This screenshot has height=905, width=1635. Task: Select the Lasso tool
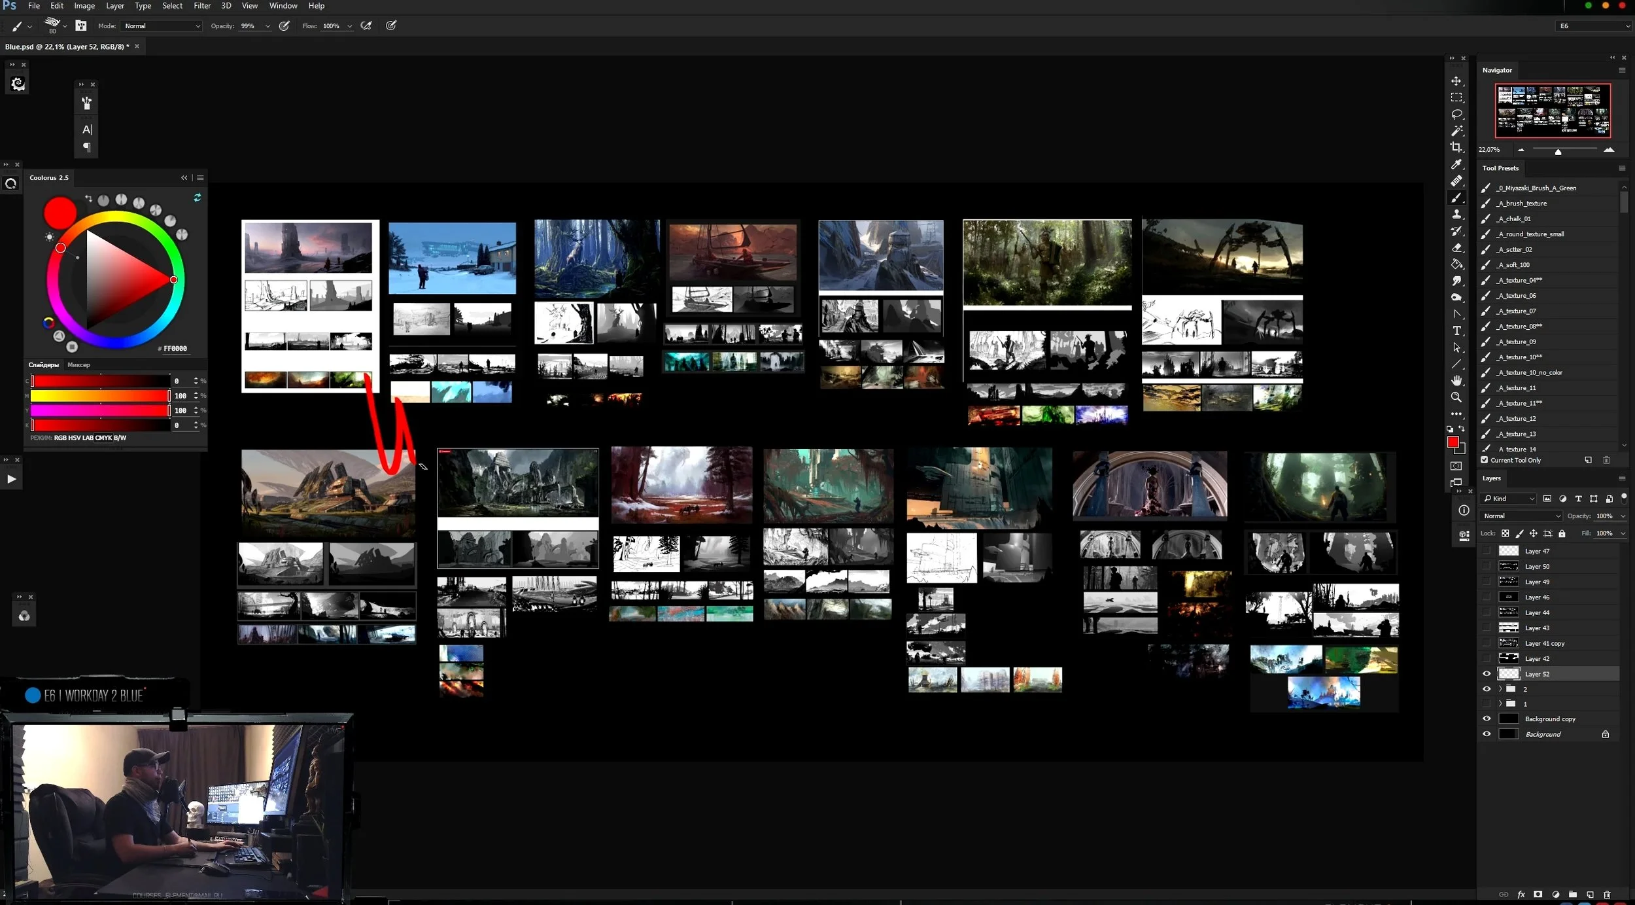point(1456,115)
